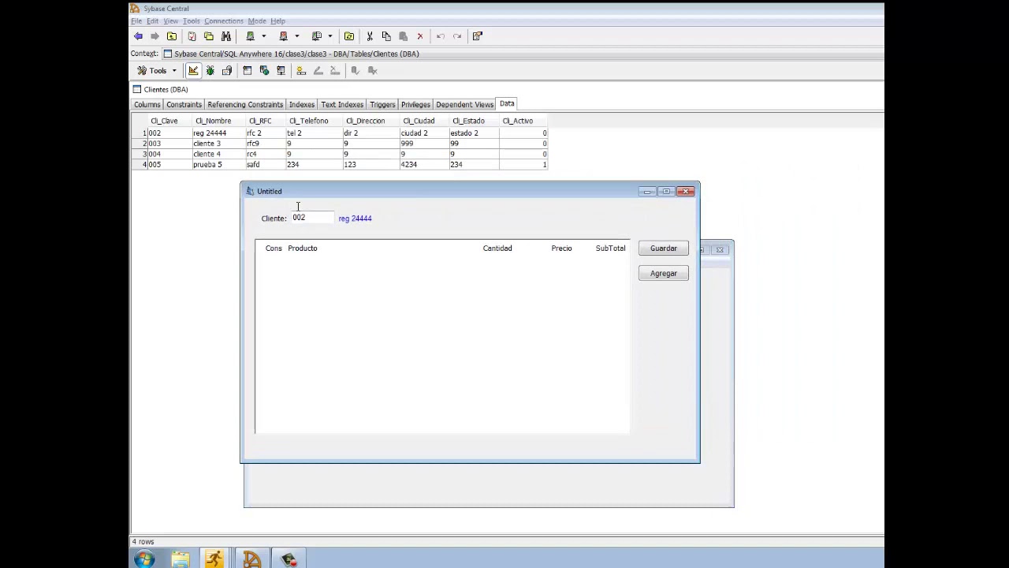
Task: Click the Undo icon in toolbar
Action: [x=441, y=36]
